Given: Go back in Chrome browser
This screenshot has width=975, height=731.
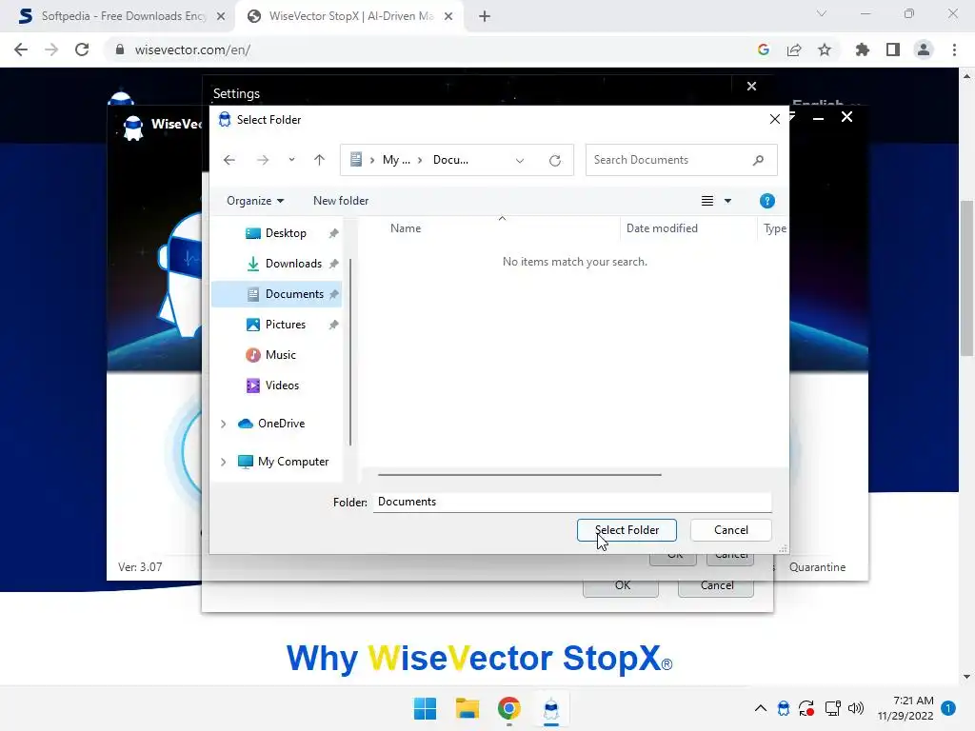Looking at the screenshot, I should click(x=21, y=49).
